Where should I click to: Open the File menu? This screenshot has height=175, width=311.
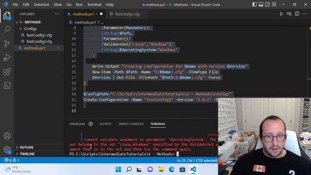[x=15, y=4]
